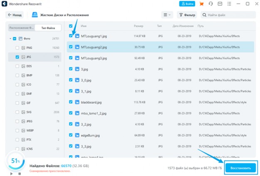This screenshot has width=260, height=176.
Task: Click the headset support icon
Action: (x=211, y=4)
